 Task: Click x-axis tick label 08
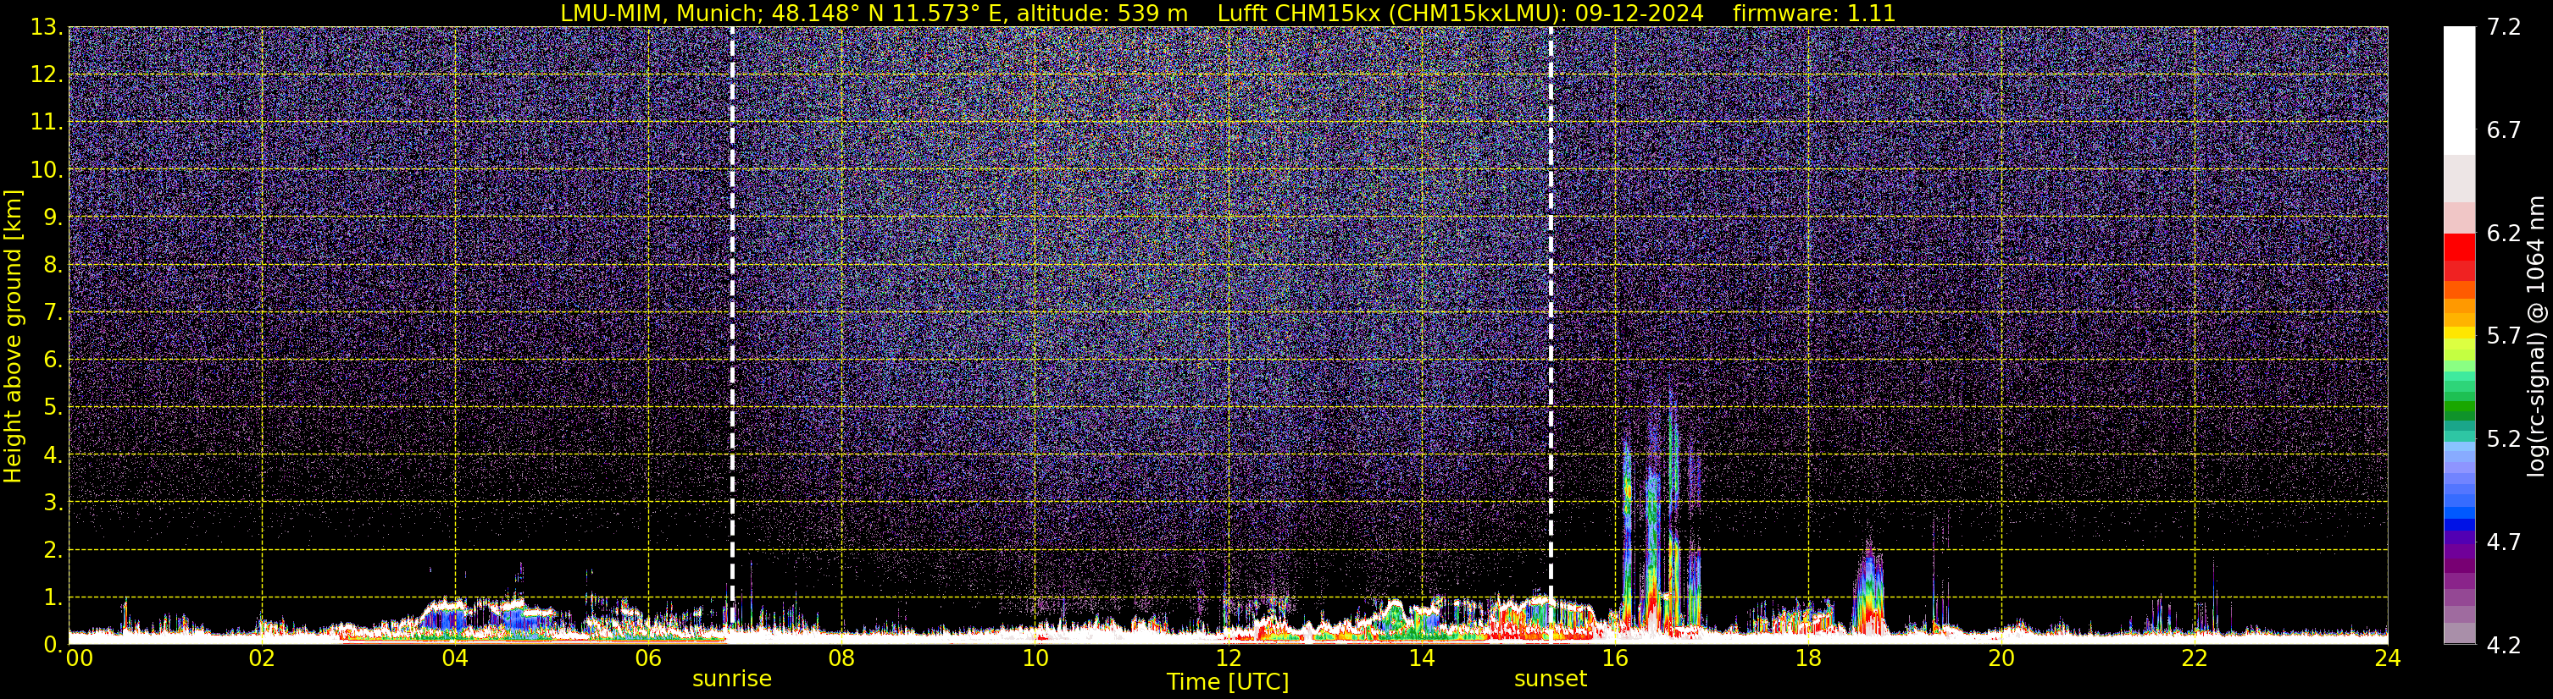tap(841, 658)
